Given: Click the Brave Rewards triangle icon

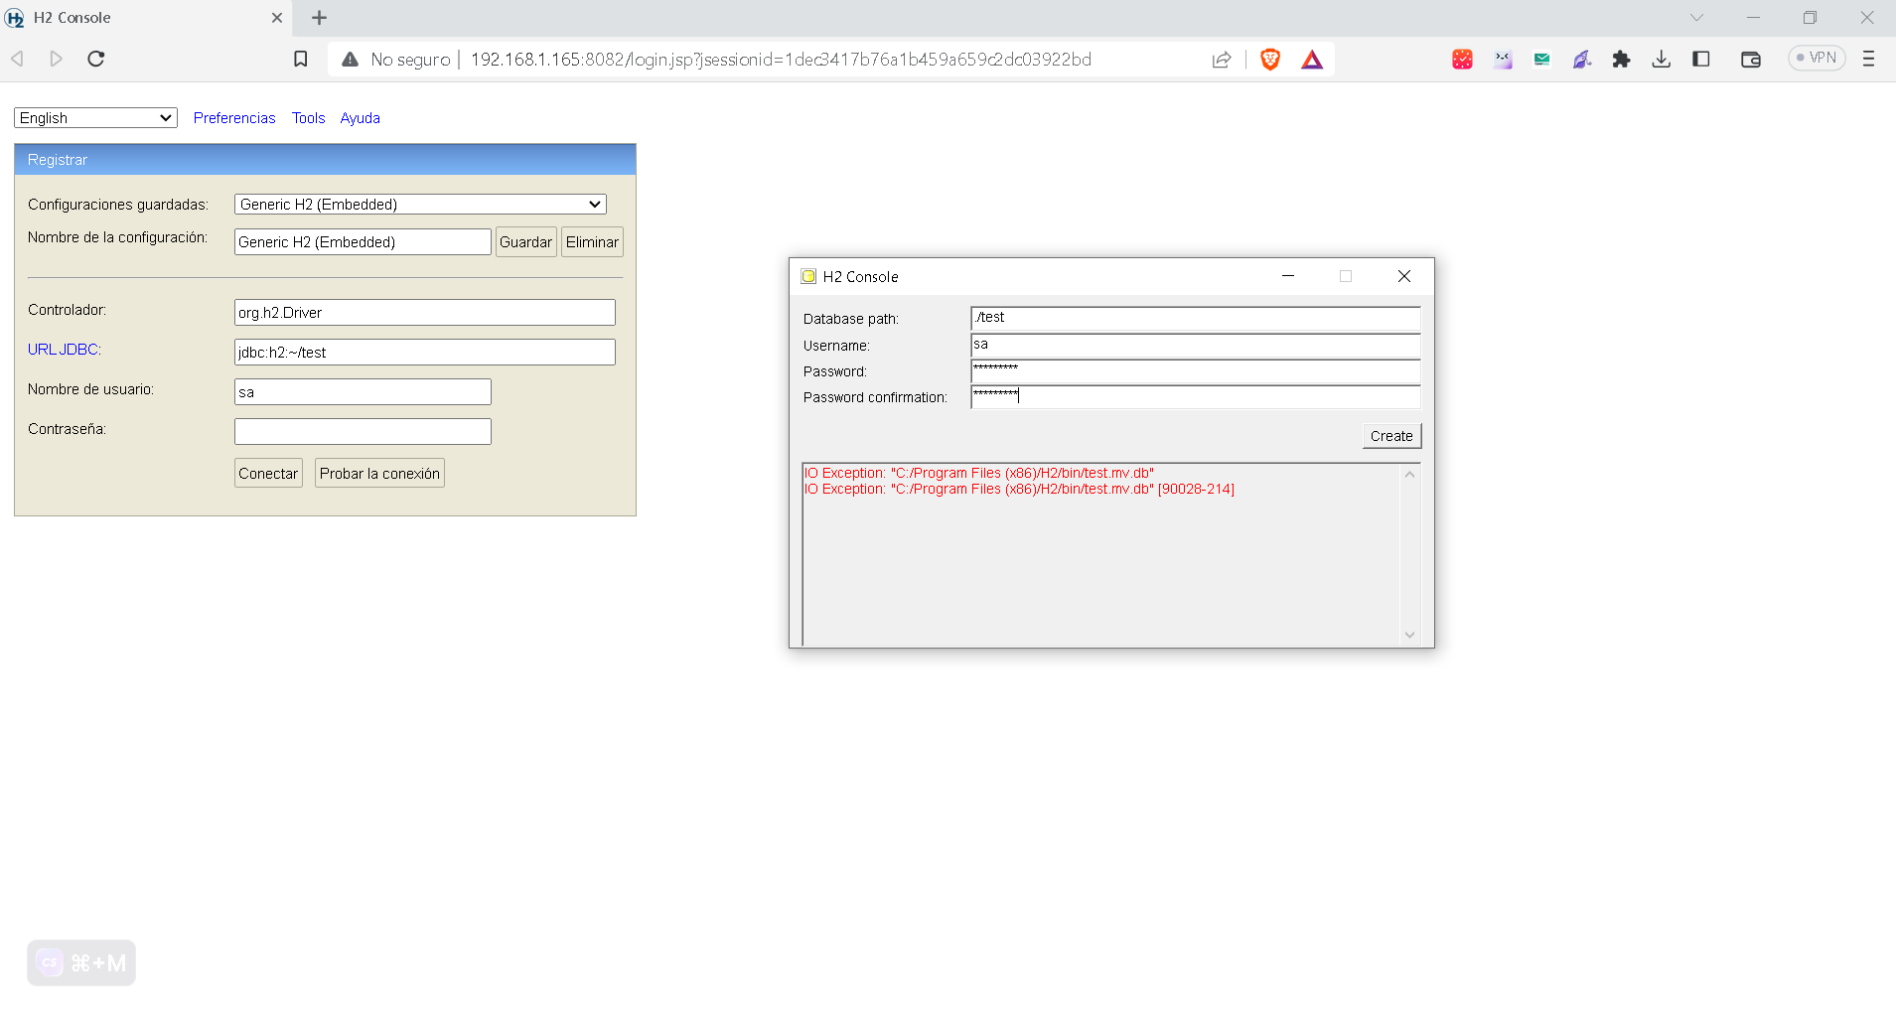Looking at the screenshot, I should coord(1312,60).
